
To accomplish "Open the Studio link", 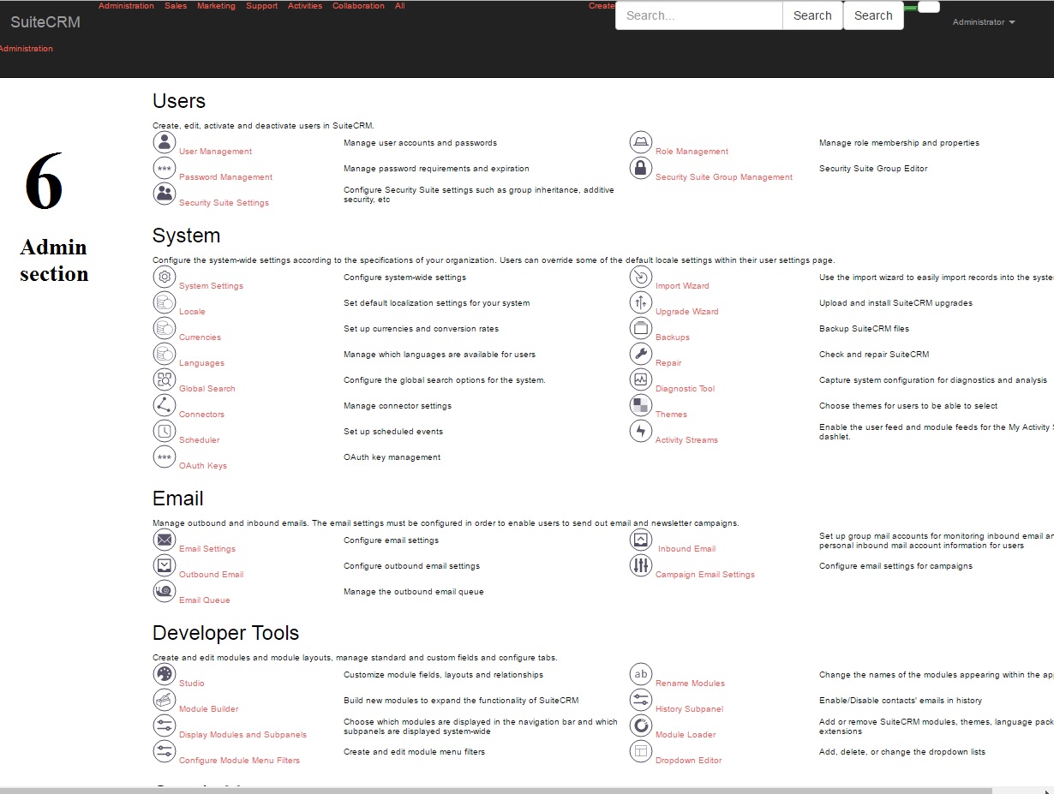I will click(191, 684).
